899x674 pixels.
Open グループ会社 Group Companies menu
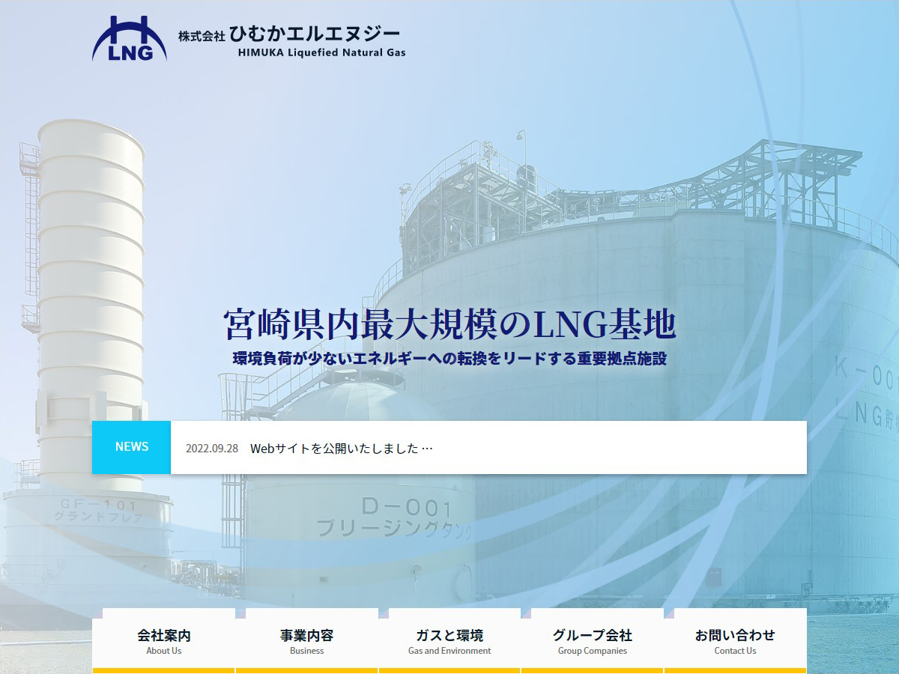coord(593,642)
